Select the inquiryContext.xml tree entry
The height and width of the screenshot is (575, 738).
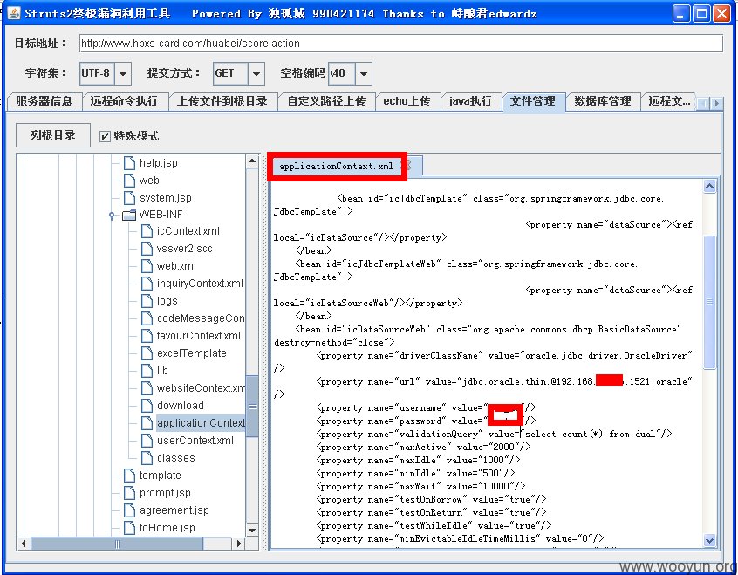tap(200, 284)
